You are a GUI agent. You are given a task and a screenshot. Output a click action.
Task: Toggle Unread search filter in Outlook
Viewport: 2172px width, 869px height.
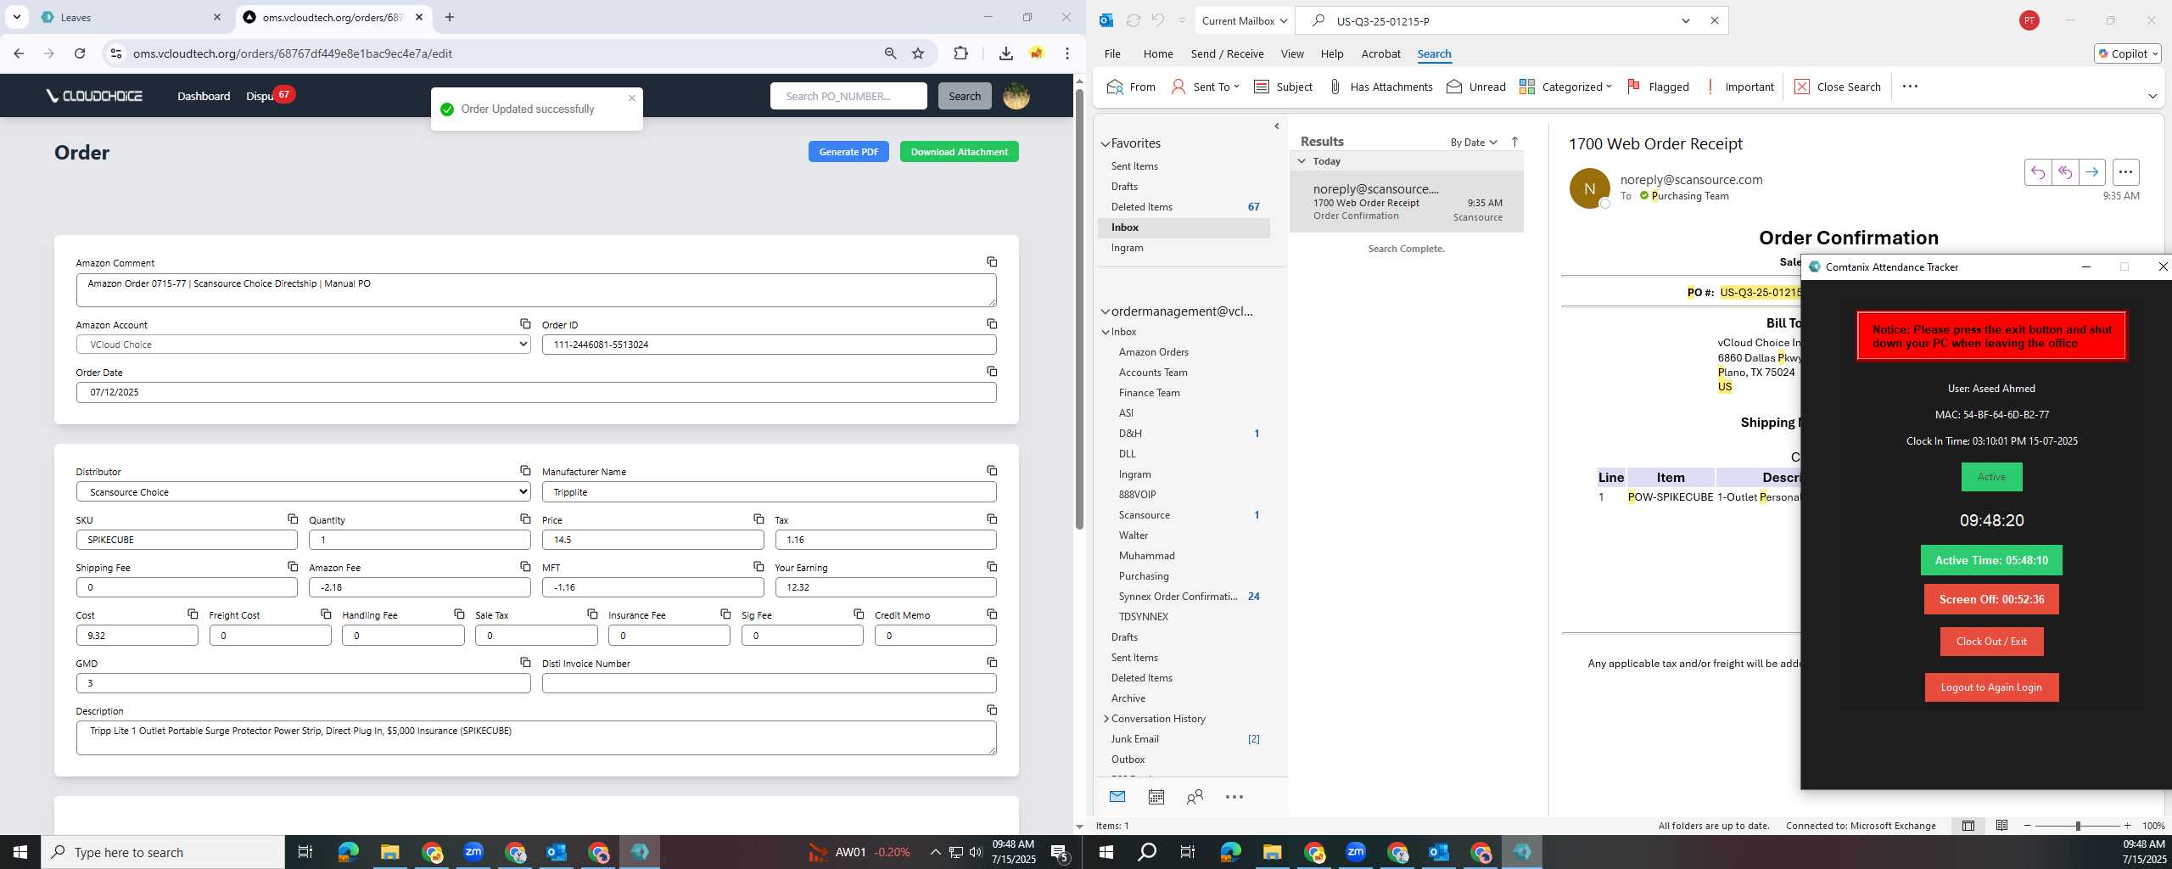tap(1476, 87)
